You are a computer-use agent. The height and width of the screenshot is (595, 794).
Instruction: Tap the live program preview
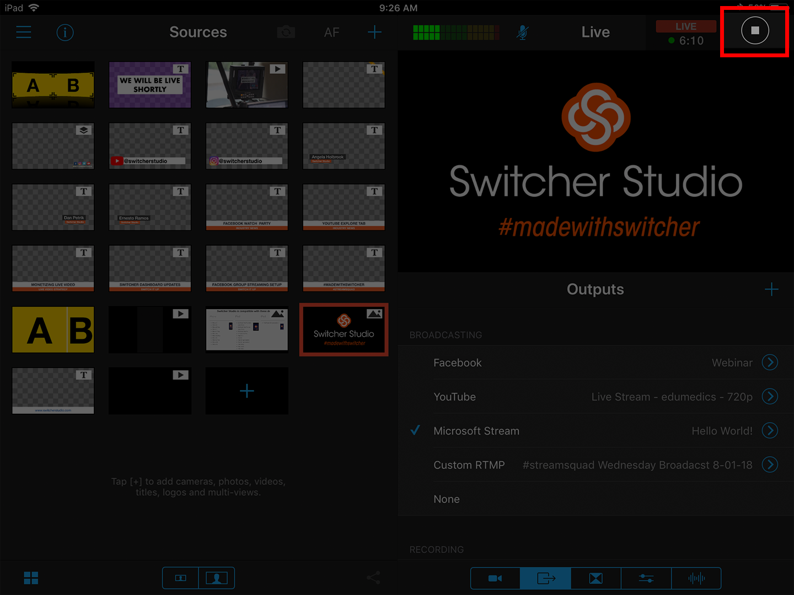tap(595, 161)
